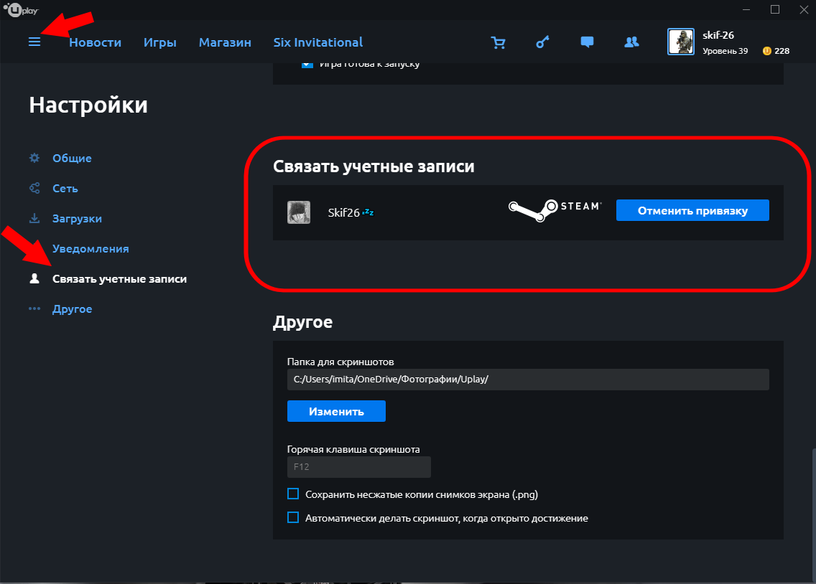Select Сеть in settings sidebar
Image resolution: width=816 pixels, height=584 pixels.
coord(65,188)
